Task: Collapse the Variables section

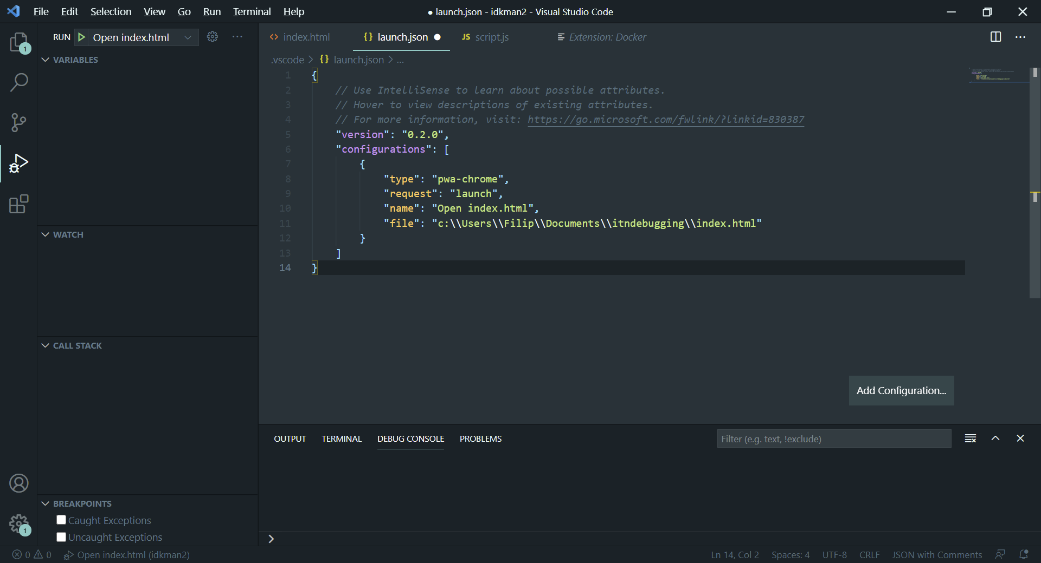Action: click(x=44, y=60)
